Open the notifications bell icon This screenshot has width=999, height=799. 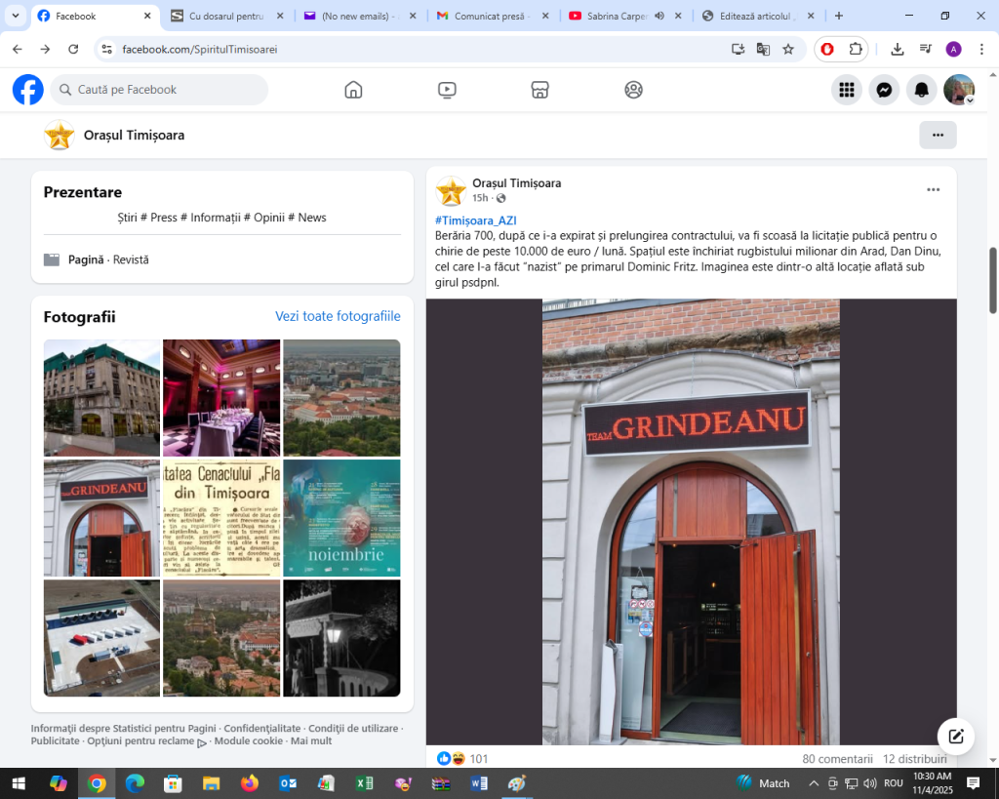(921, 90)
